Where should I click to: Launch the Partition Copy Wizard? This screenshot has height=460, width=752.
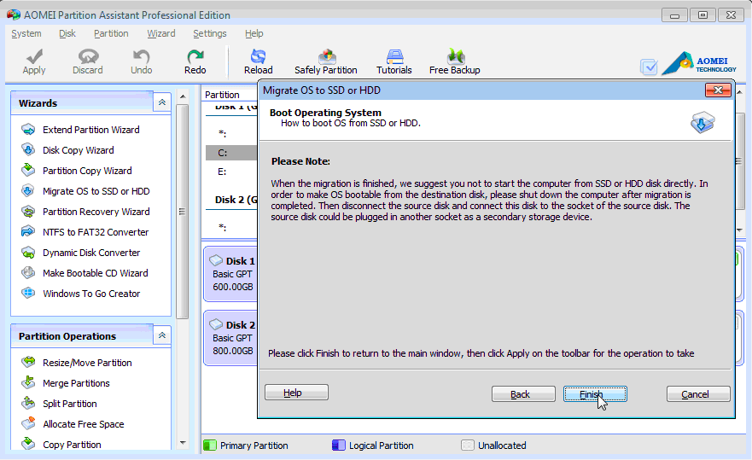point(87,171)
